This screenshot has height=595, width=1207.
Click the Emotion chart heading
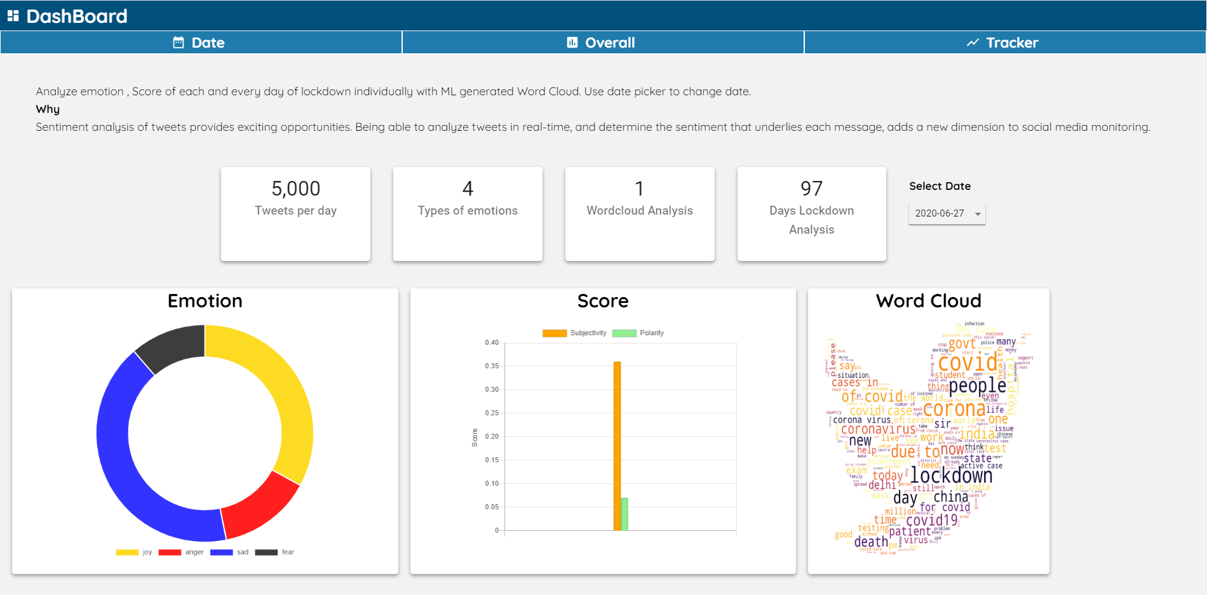(205, 301)
